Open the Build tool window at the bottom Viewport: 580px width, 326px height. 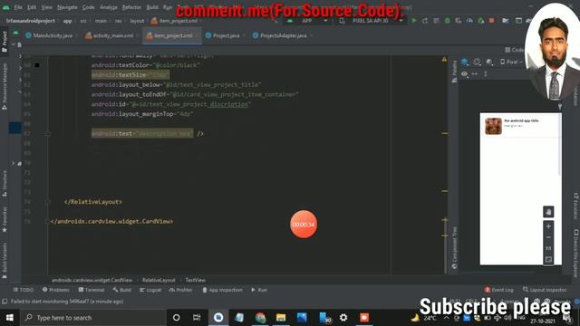point(122,290)
